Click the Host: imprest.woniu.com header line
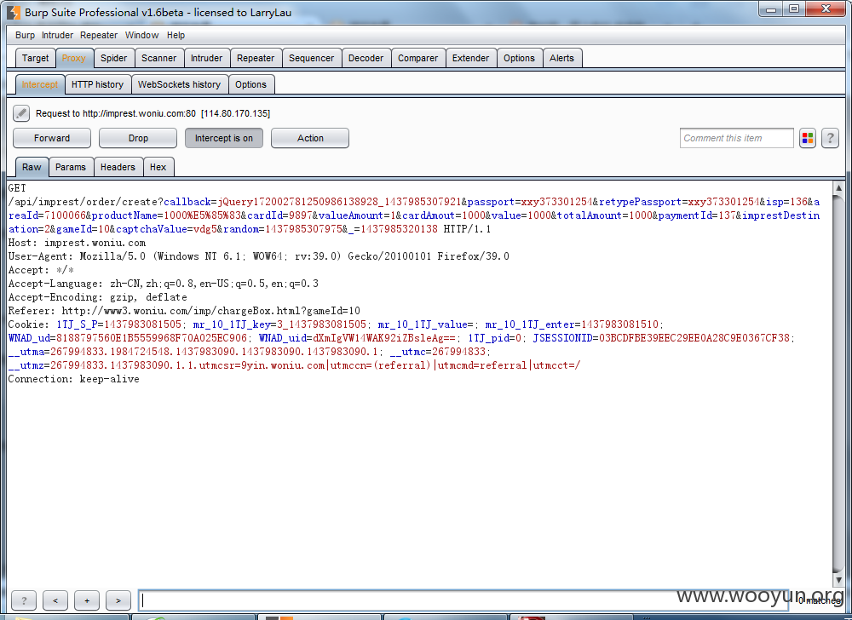The height and width of the screenshot is (620, 852). click(77, 243)
